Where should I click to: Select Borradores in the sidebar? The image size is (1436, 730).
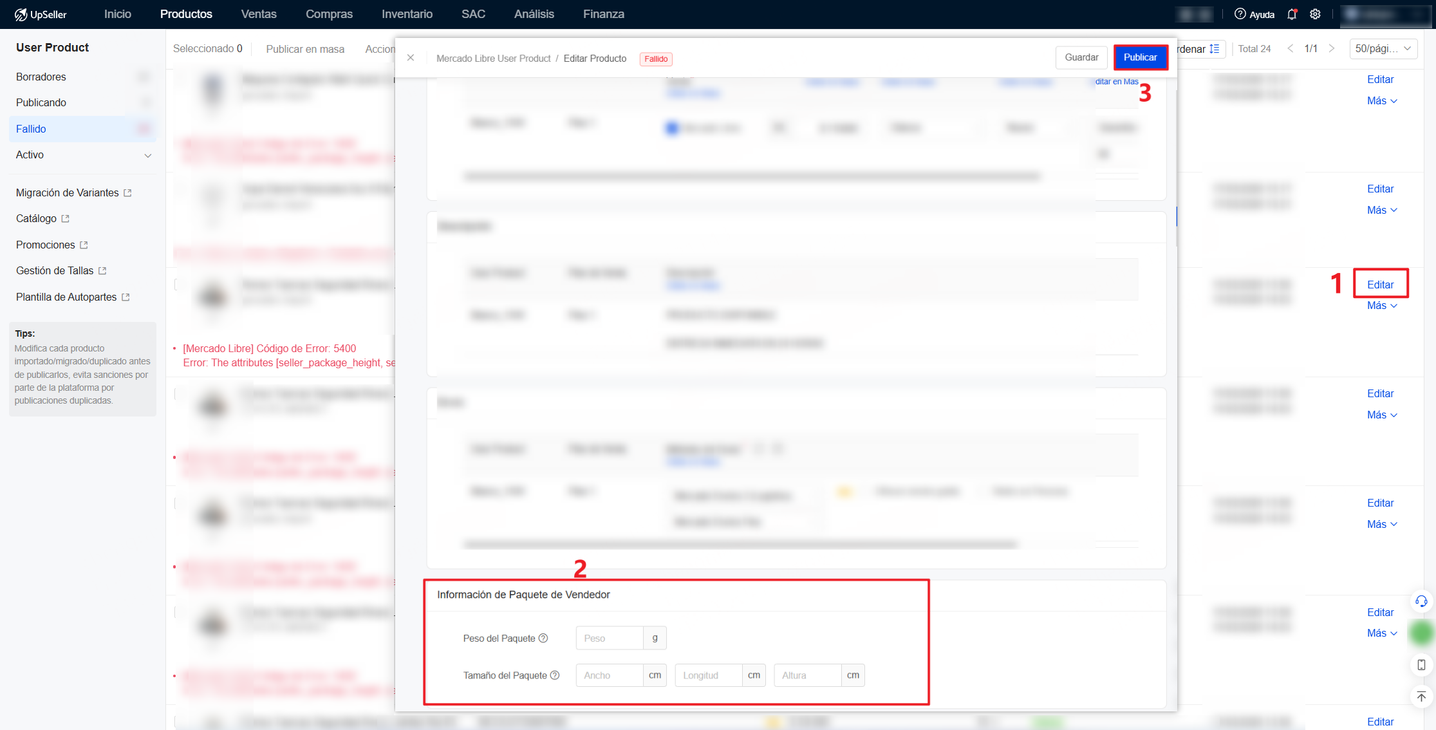(x=41, y=77)
